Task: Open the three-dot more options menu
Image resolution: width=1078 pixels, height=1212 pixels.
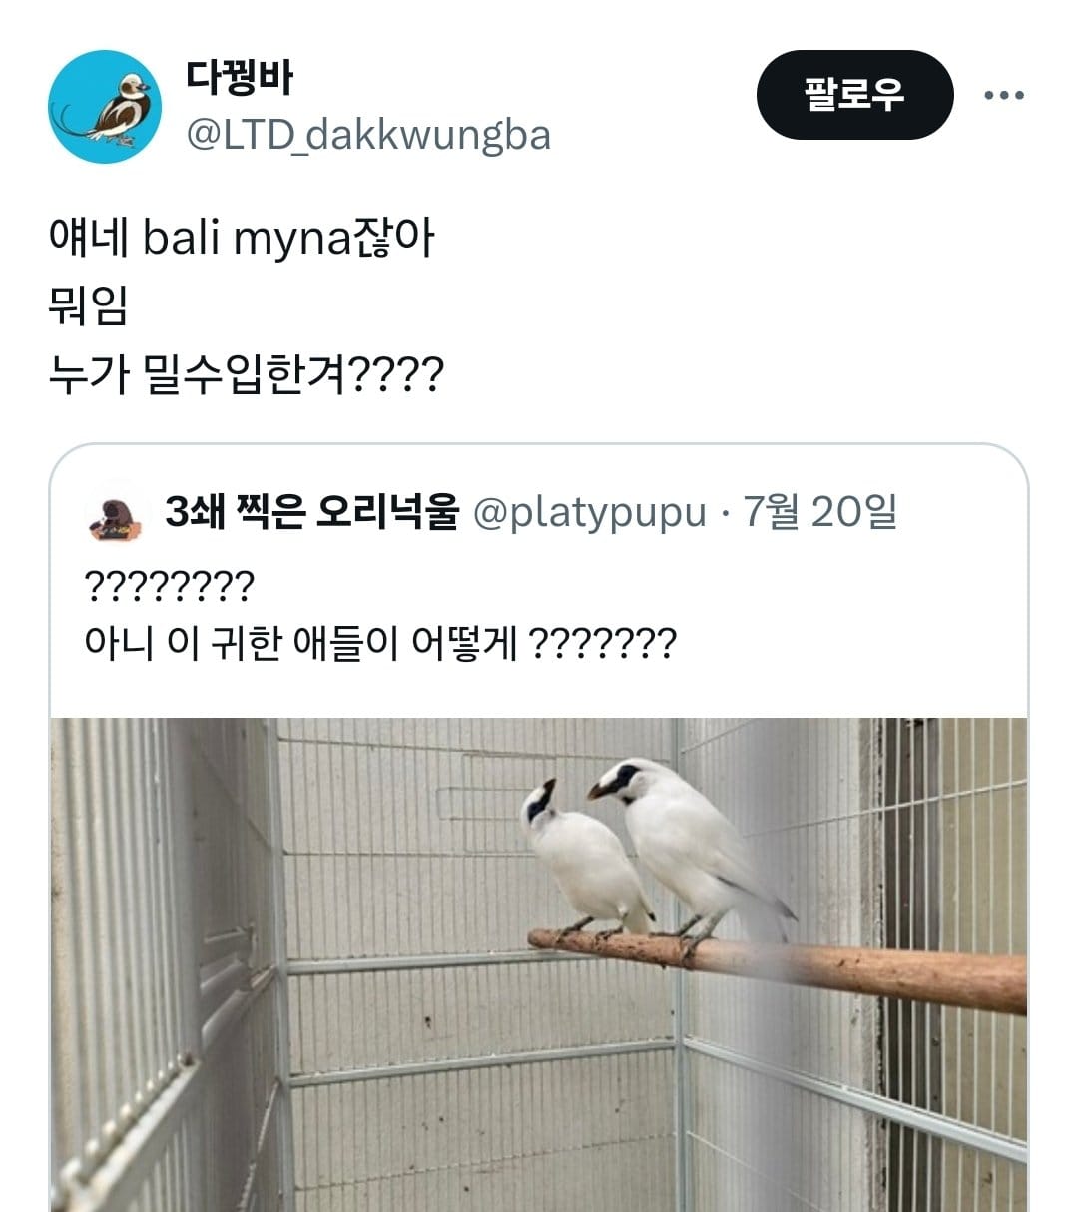Action: coord(1003,96)
